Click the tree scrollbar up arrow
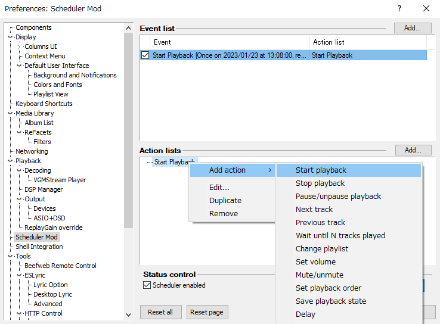The width and height of the screenshot is (440, 324). (x=129, y=28)
